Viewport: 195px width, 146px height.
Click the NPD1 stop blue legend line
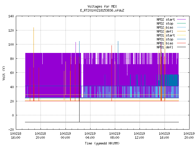click(181, 39)
